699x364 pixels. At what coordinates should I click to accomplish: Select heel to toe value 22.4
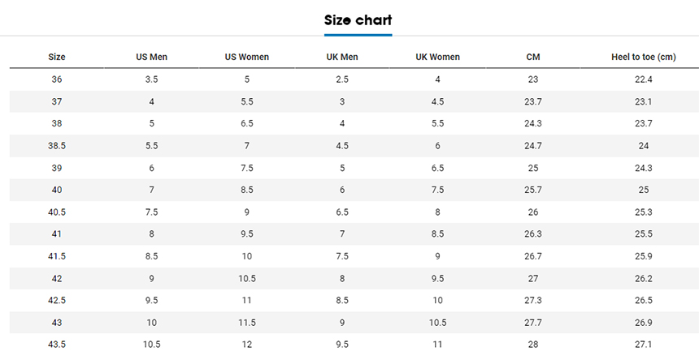click(644, 79)
